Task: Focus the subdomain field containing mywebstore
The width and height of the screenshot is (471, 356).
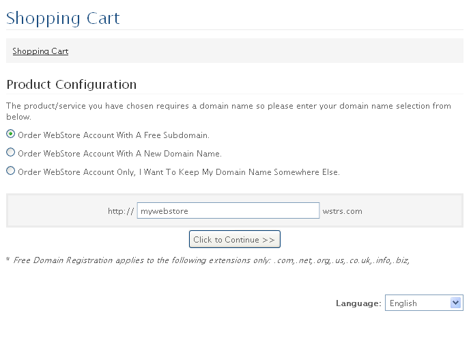Action: click(228, 210)
